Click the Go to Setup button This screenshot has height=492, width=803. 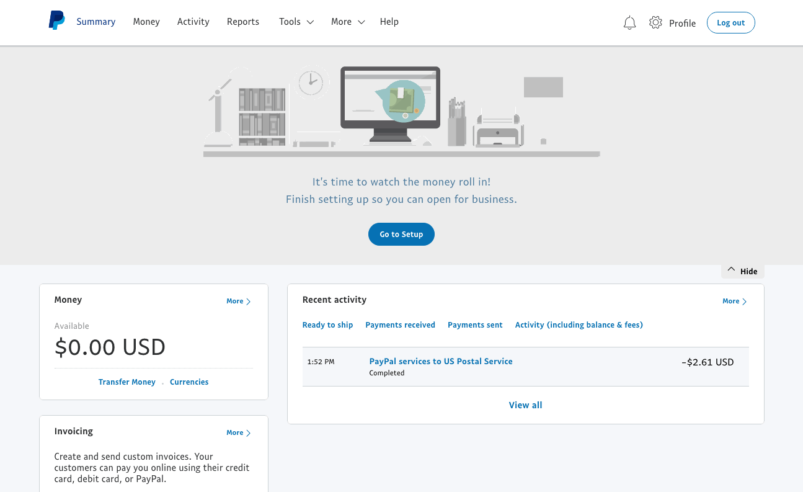(x=401, y=235)
